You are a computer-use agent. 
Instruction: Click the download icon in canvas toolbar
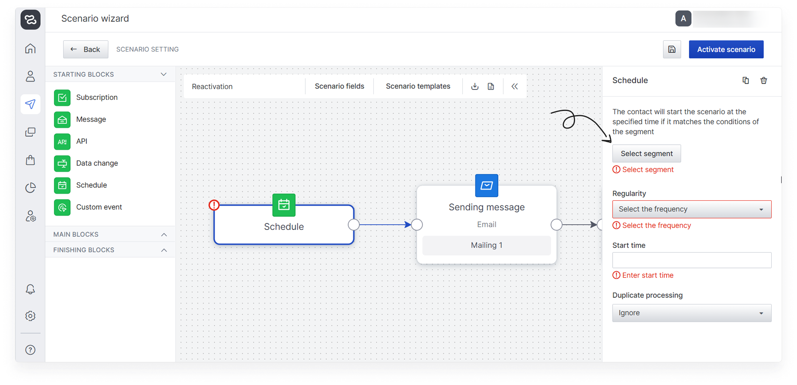(x=475, y=86)
